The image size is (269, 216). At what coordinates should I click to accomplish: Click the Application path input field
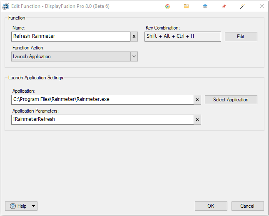(102, 100)
